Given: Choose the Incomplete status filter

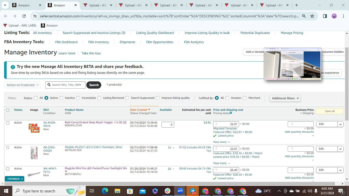Looking at the screenshot, I should click(78, 98).
